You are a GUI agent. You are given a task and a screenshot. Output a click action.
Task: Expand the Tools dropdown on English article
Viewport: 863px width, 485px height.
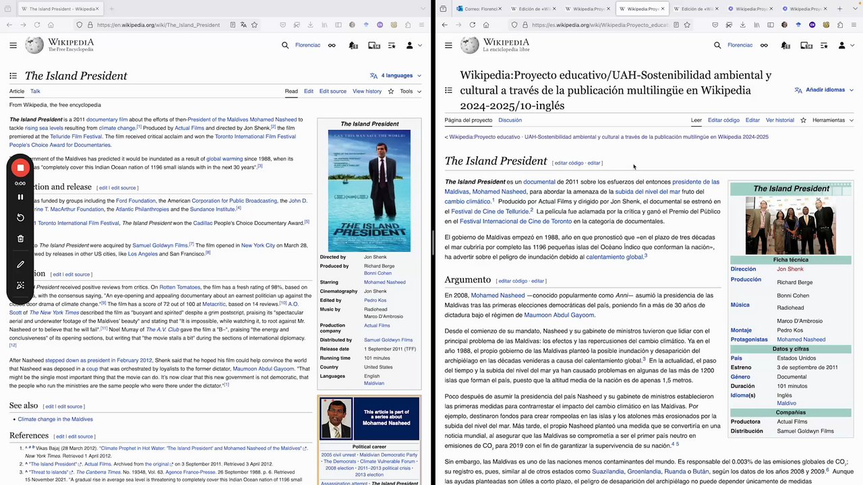point(410,91)
